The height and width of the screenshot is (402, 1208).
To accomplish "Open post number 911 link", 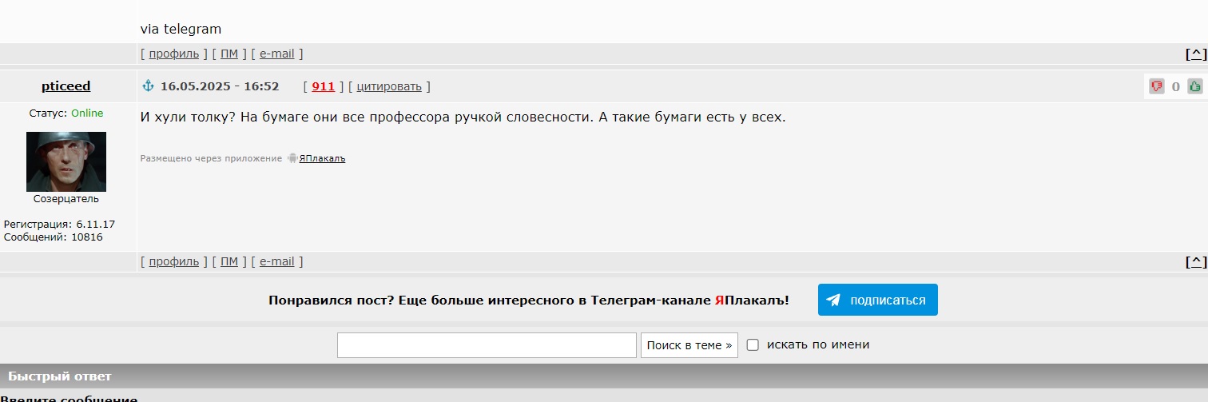I will point(323,86).
